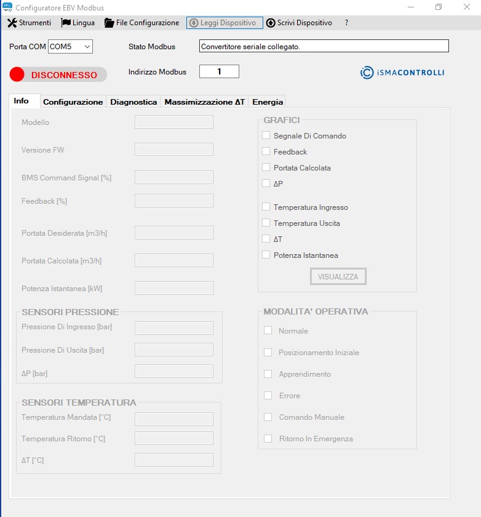
Task: Switch to the Configurazione tab
Action: click(x=73, y=102)
